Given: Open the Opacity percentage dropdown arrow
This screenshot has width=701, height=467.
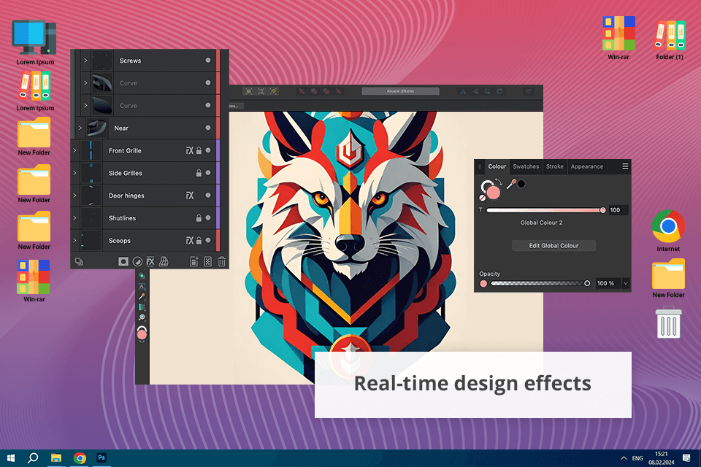Looking at the screenshot, I should tap(626, 283).
